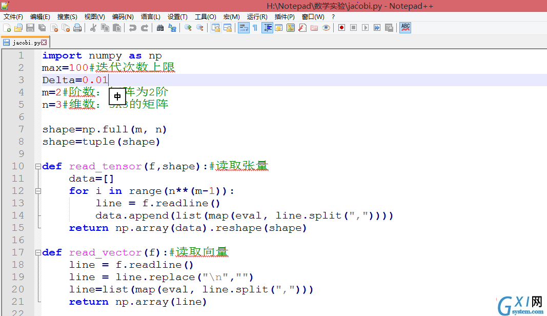Open the 搜索(S) menu
Screen dimensions: 547x316
[67, 17]
